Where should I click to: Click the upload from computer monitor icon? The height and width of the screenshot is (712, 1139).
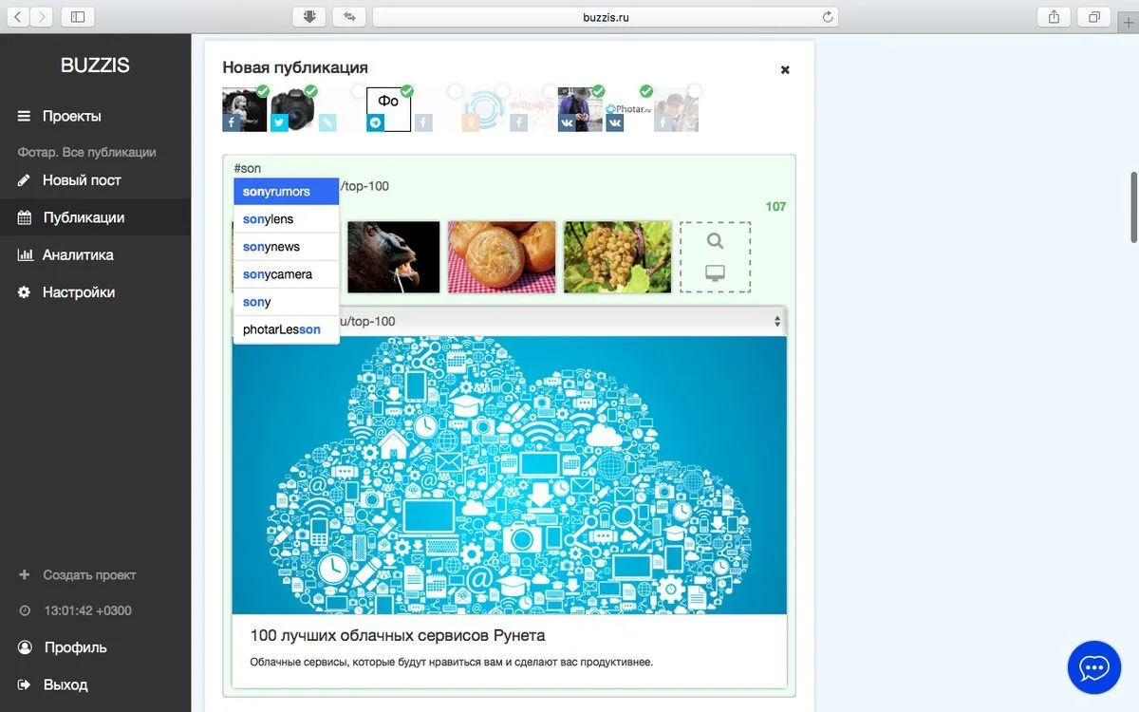(x=716, y=273)
